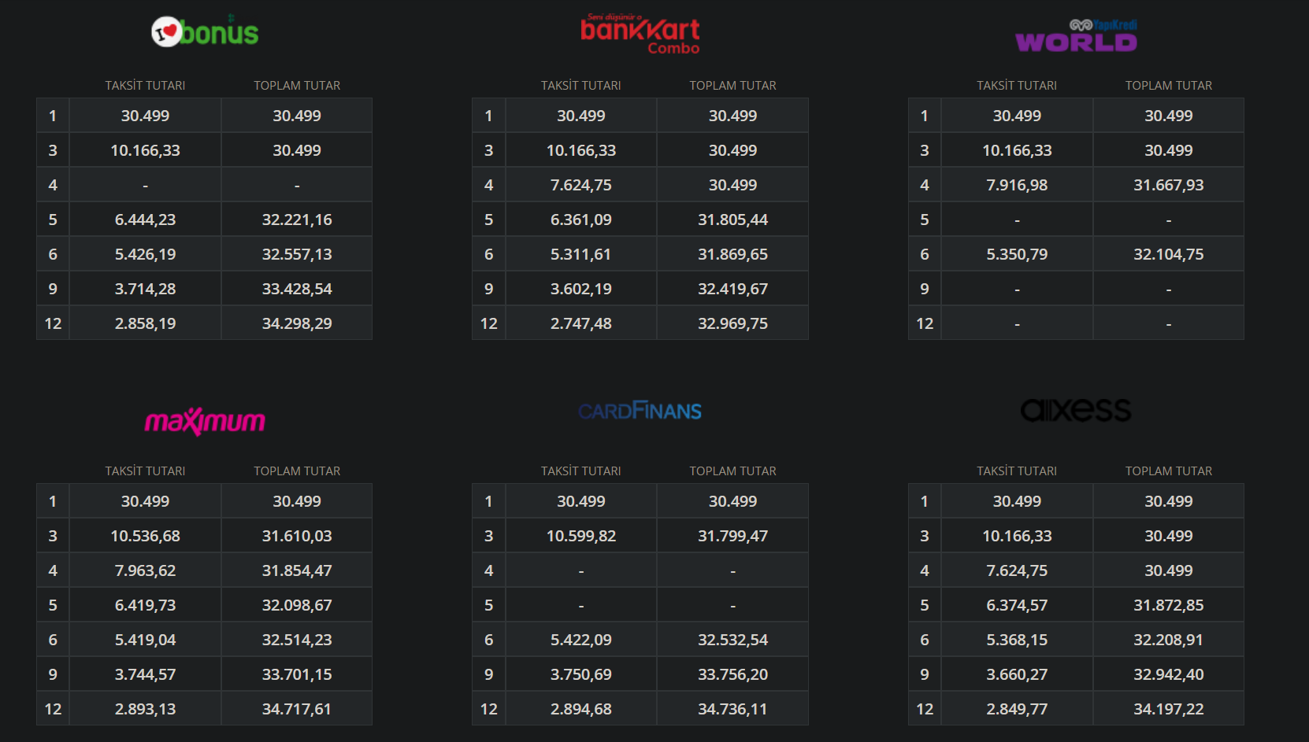The height and width of the screenshot is (742, 1309).
Task: Click the Axess card logo
Action: click(x=1076, y=410)
